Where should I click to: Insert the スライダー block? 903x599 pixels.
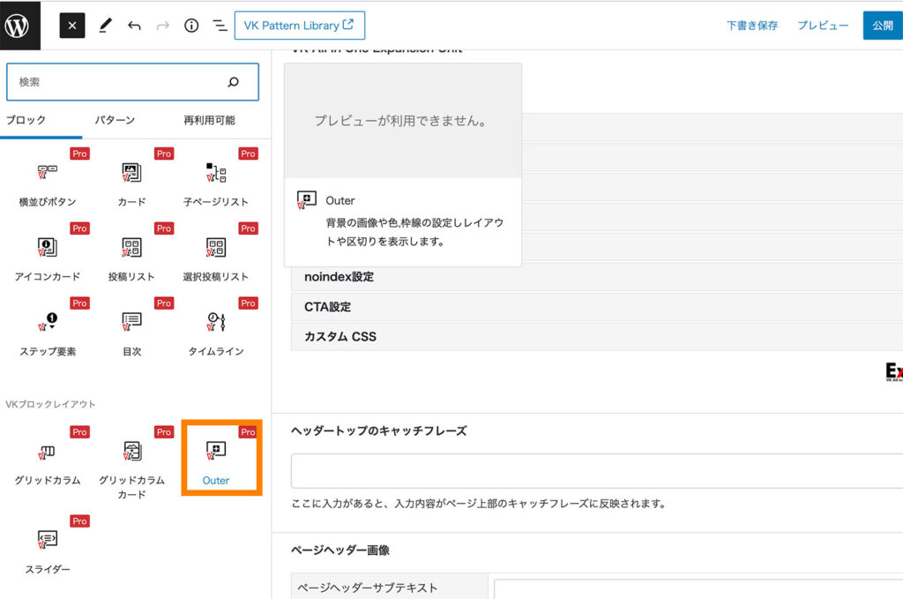47,547
